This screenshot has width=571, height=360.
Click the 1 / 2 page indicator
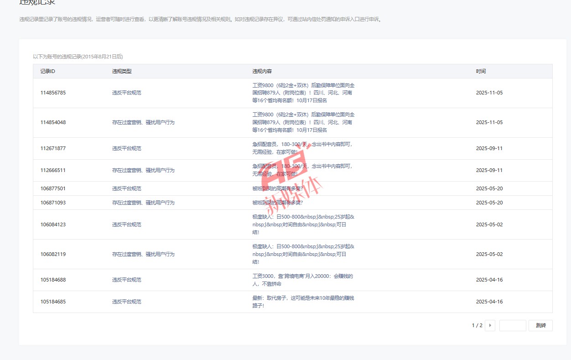point(477,325)
